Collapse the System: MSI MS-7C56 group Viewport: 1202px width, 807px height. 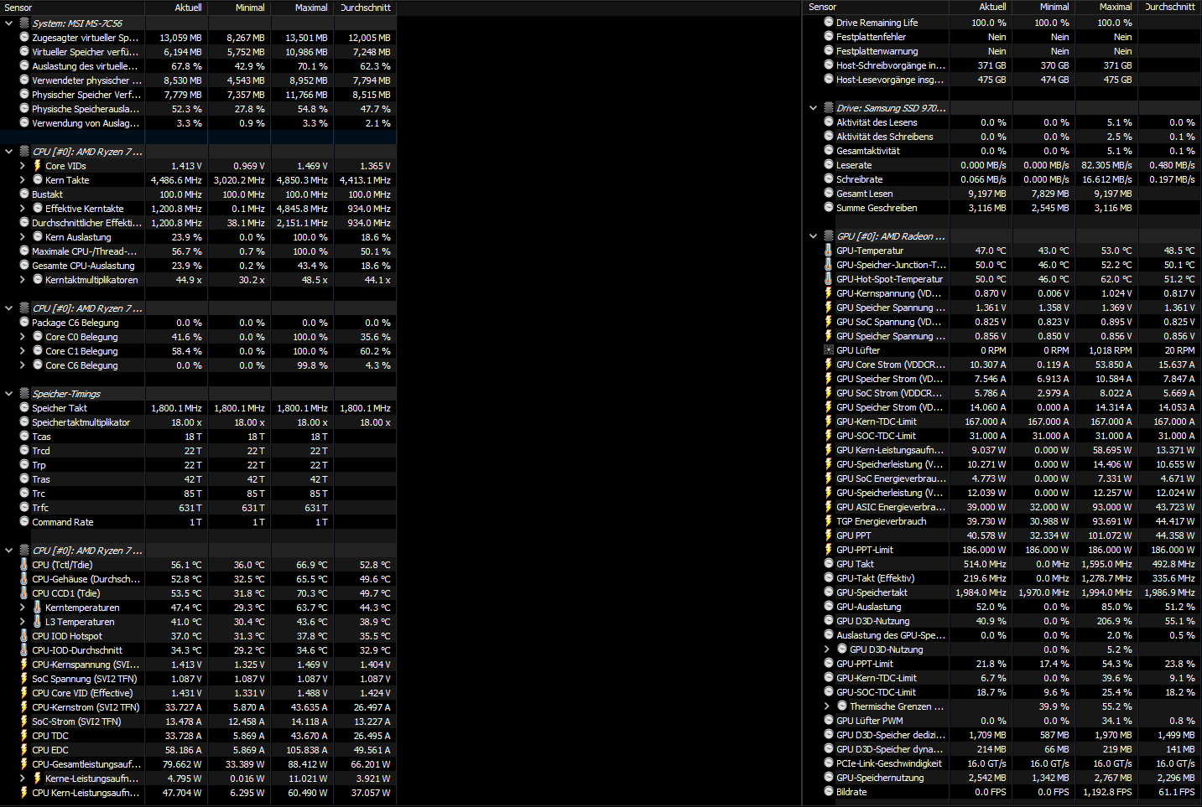tap(9, 23)
